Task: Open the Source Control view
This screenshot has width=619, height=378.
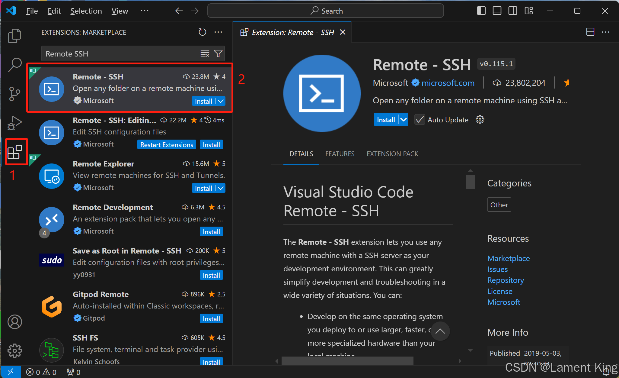Action: click(14, 94)
